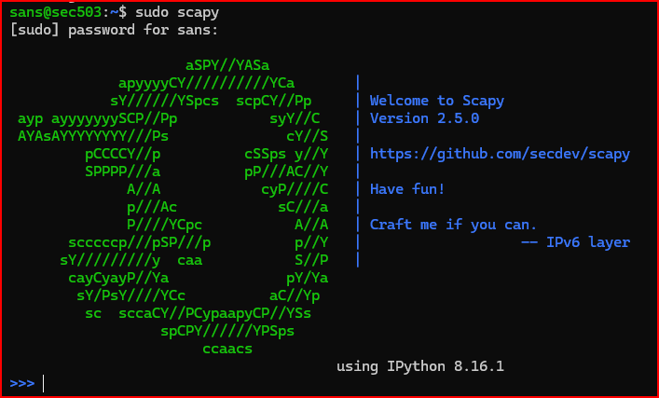Click 'spCPY//////YPSps' ASCII art line
The height and width of the screenshot is (398, 659).
(227, 331)
